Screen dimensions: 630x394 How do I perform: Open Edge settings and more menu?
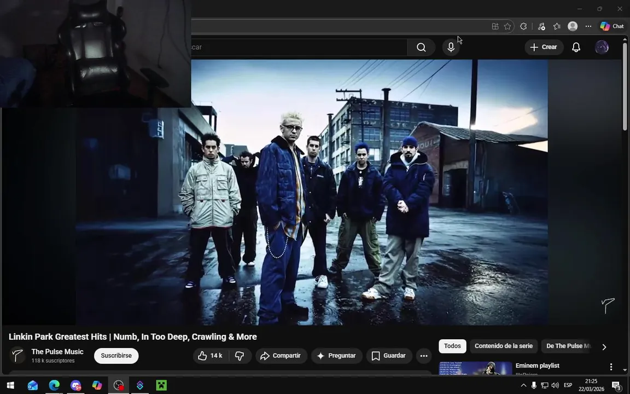[588, 26]
